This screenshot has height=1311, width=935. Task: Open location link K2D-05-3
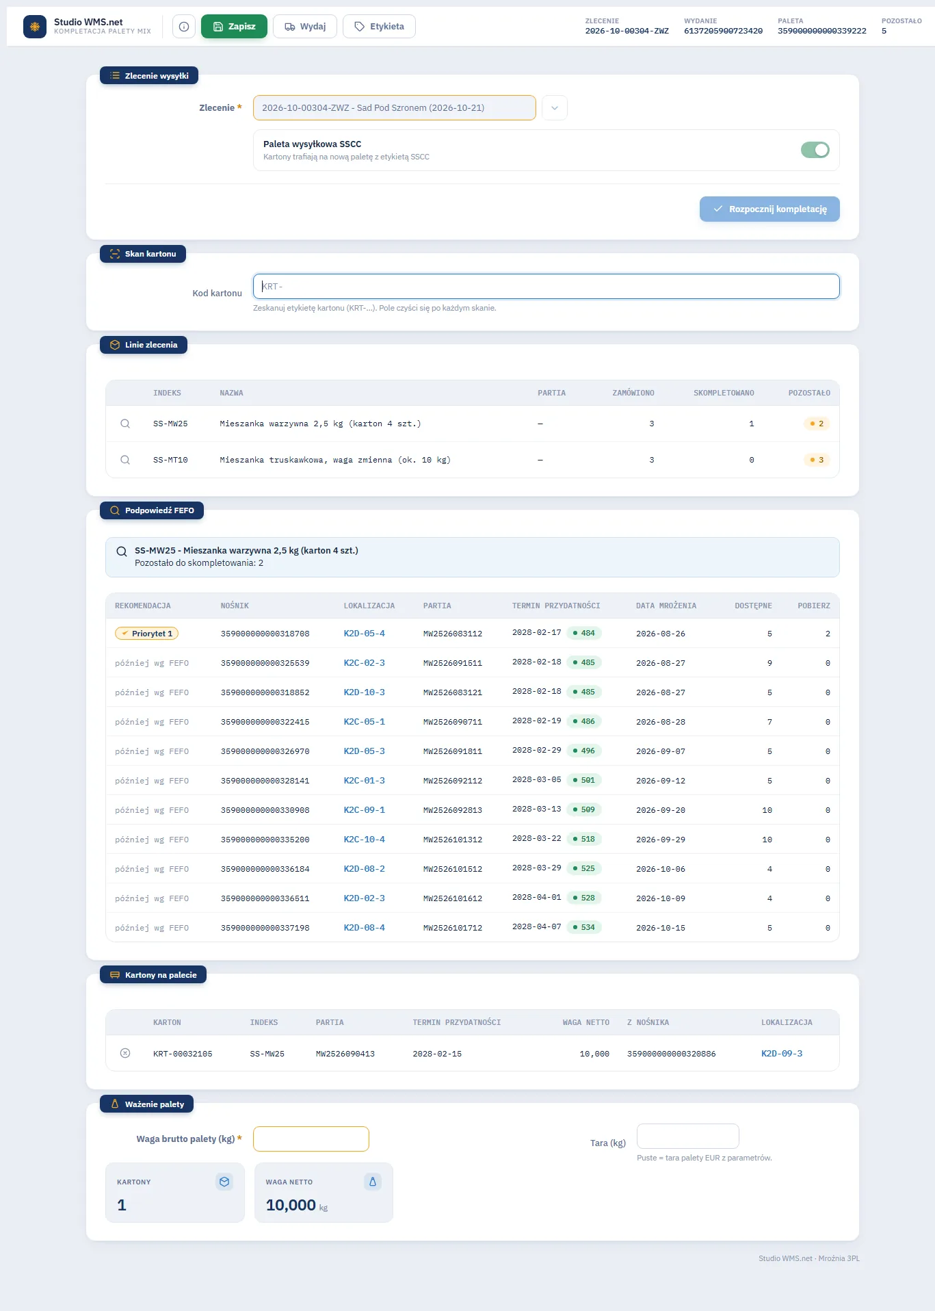tap(365, 751)
